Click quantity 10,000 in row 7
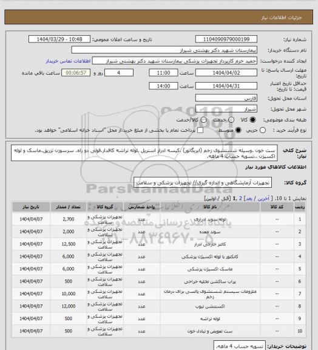Screen dimensions: 318x350 pos(68,294)
